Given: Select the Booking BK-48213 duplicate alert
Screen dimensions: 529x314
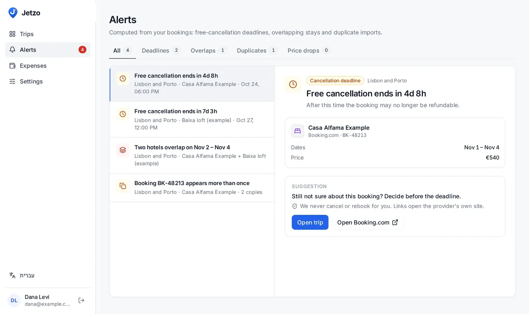Looking at the screenshot, I should click(x=192, y=188).
